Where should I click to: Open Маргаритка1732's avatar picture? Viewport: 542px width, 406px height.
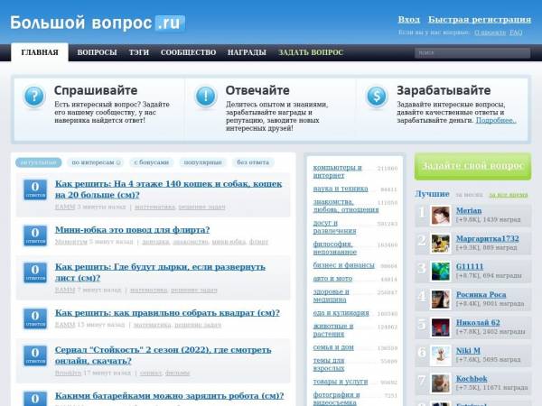pos(441,244)
